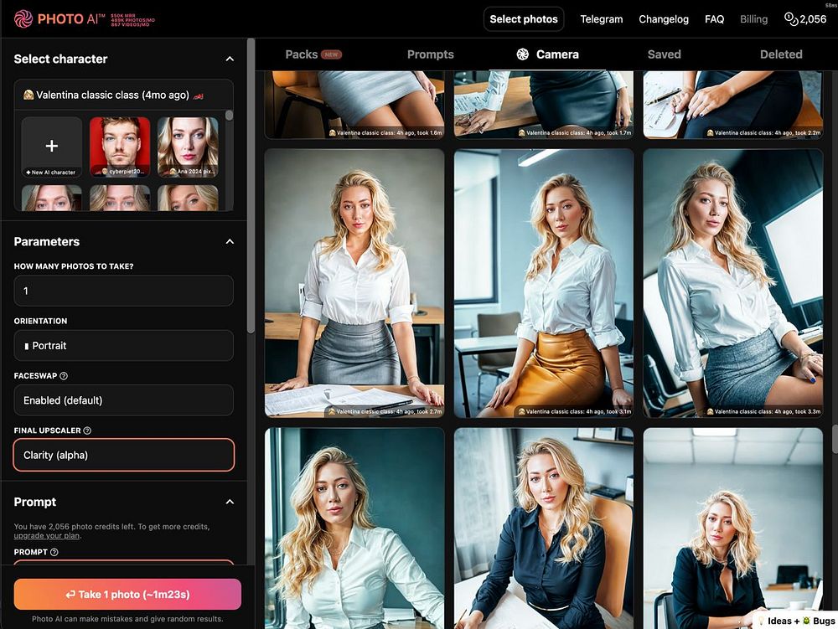Open the cropped photo labeled took 1.6m
This screenshot has height=629, width=838.
click(x=354, y=104)
